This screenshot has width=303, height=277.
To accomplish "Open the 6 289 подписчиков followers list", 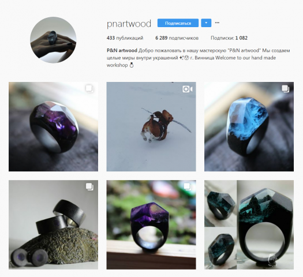I will [x=177, y=38].
